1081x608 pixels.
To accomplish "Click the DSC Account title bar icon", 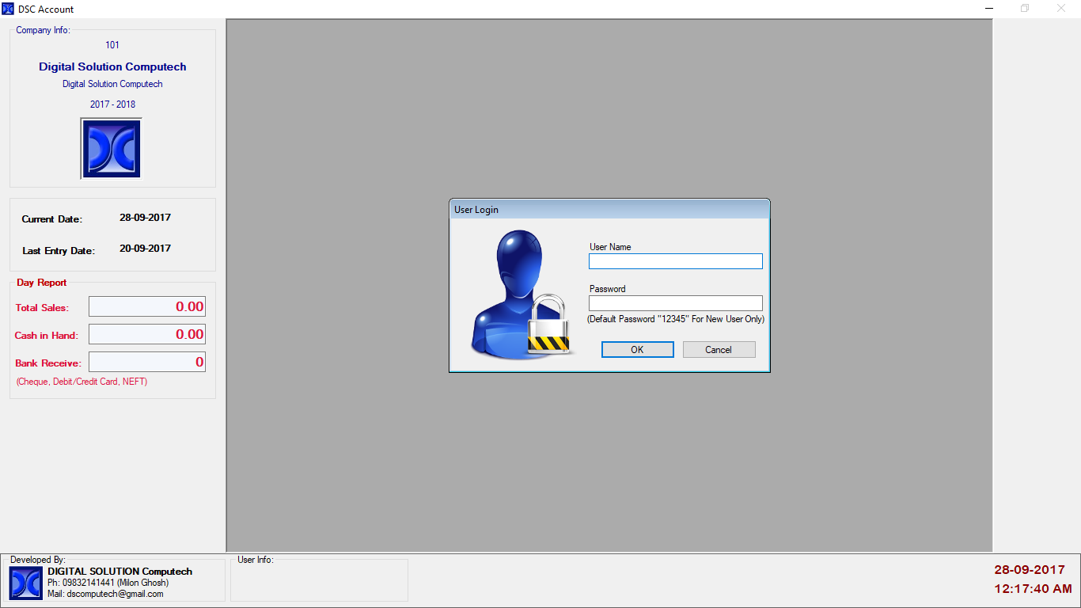I will (x=9, y=9).
